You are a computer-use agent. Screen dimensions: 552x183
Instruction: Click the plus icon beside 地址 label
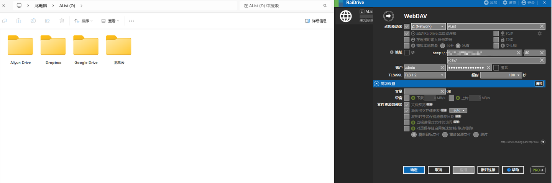(391, 52)
